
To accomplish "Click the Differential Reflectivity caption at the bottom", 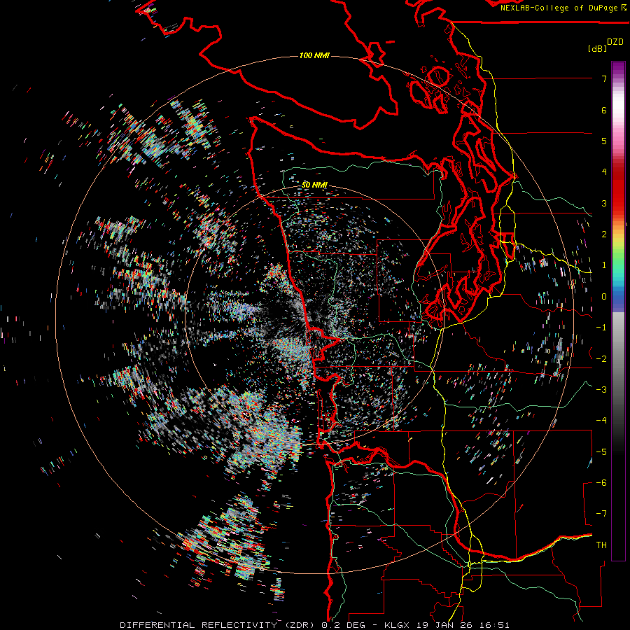I will tap(314, 625).
